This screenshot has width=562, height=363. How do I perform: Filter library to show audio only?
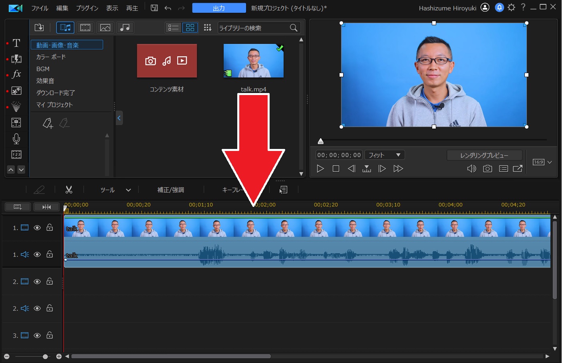125,28
